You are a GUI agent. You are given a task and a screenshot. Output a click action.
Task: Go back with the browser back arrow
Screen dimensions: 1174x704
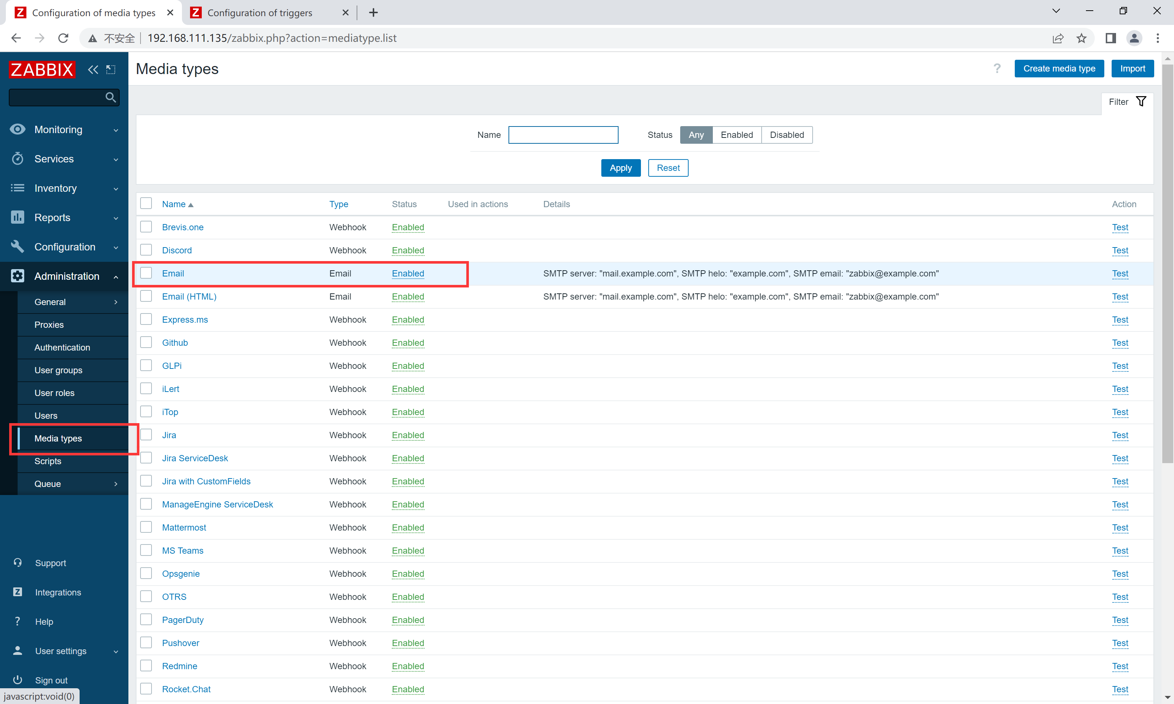(x=16, y=38)
